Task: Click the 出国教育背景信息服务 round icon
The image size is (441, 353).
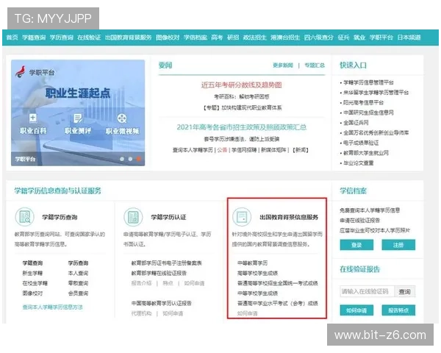Action: [242, 217]
